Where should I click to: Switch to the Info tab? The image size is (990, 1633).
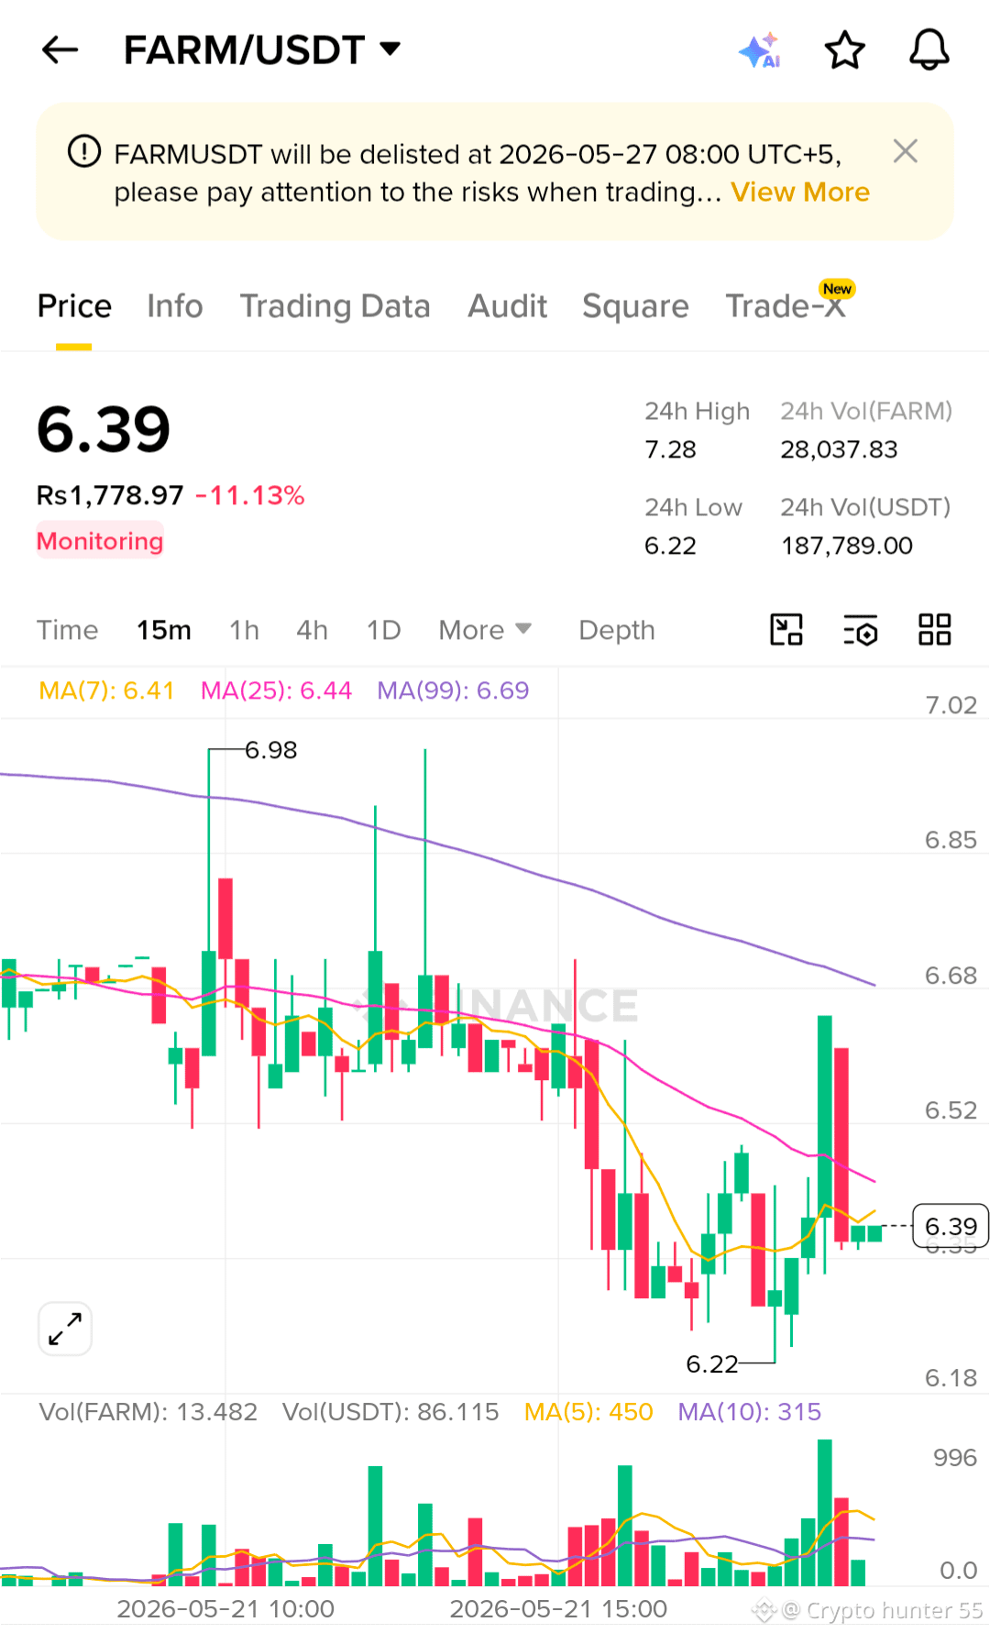(175, 306)
